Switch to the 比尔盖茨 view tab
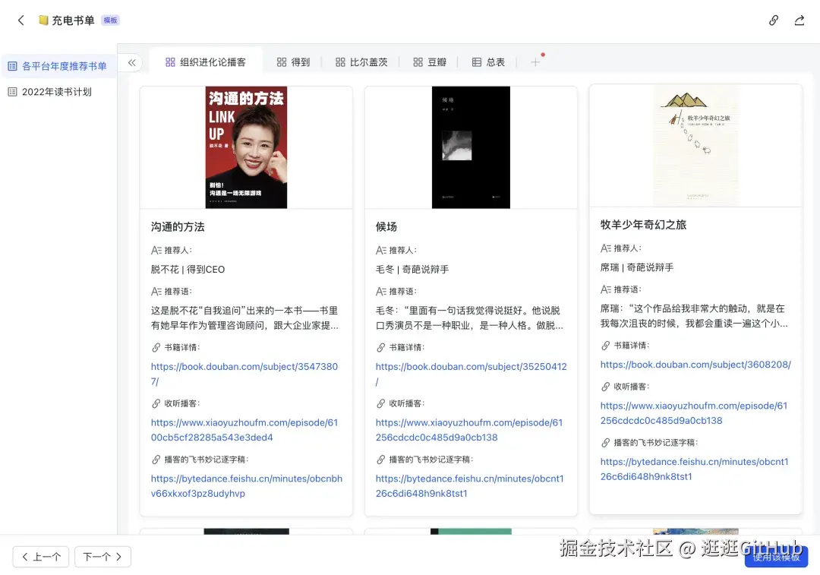 (x=362, y=62)
